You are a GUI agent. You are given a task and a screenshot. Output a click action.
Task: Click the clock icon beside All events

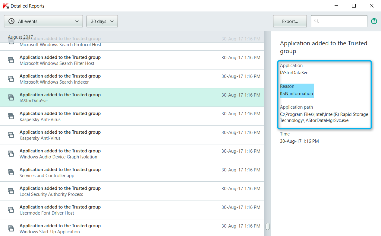[x=11, y=21]
